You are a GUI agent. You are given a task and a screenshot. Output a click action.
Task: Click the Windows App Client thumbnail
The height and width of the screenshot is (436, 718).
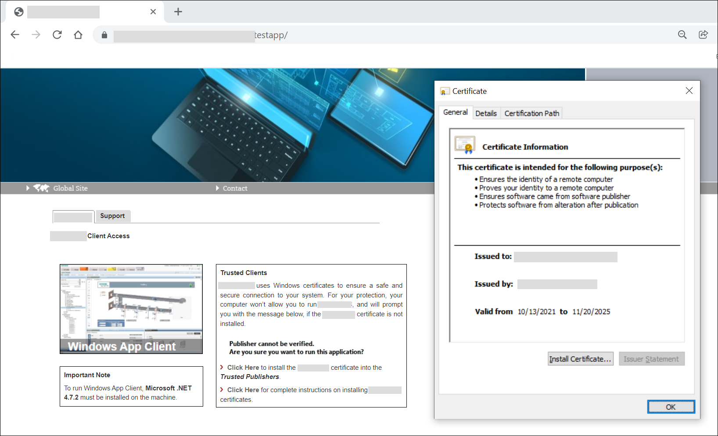tap(131, 309)
